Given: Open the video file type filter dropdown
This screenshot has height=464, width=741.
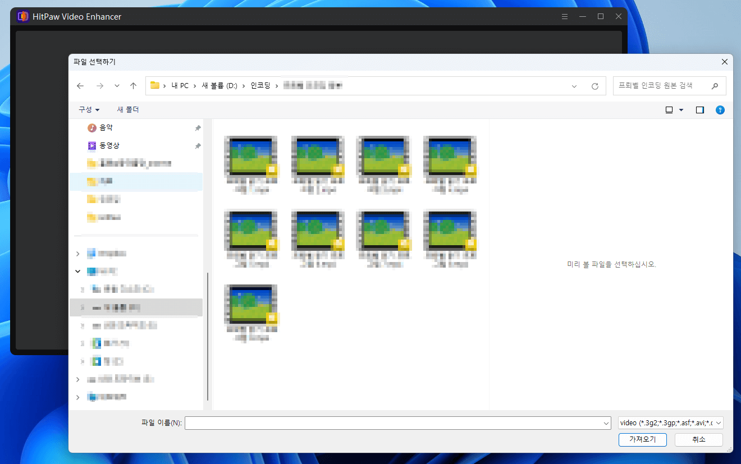Looking at the screenshot, I should coord(670,423).
